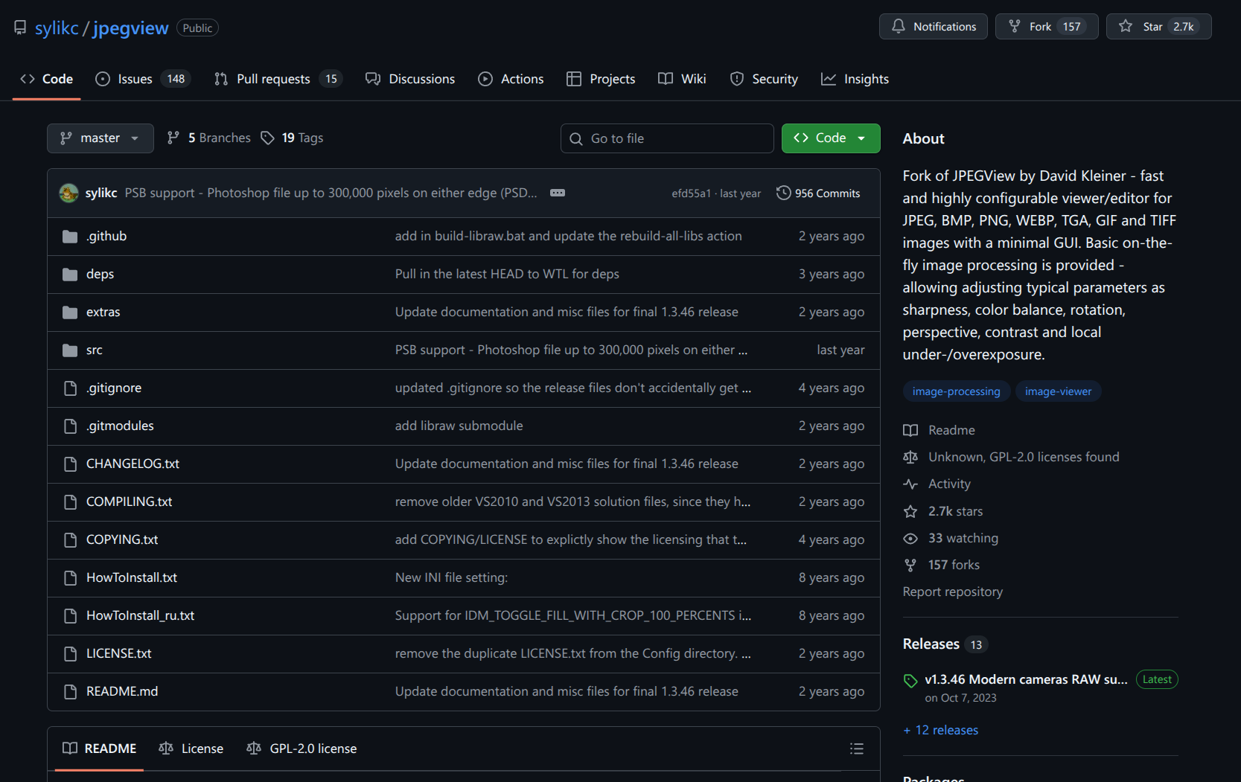Open 'add libraw submodule' commit message
This screenshot has width=1241, height=782.
click(459, 426)
